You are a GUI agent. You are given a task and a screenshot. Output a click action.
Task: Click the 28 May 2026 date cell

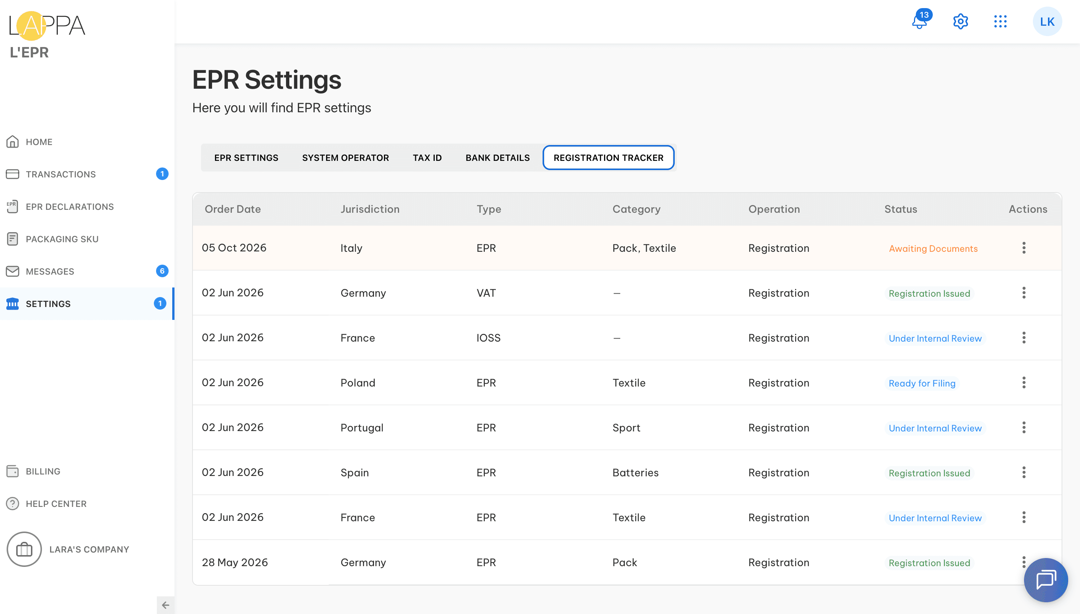point(235,562)
